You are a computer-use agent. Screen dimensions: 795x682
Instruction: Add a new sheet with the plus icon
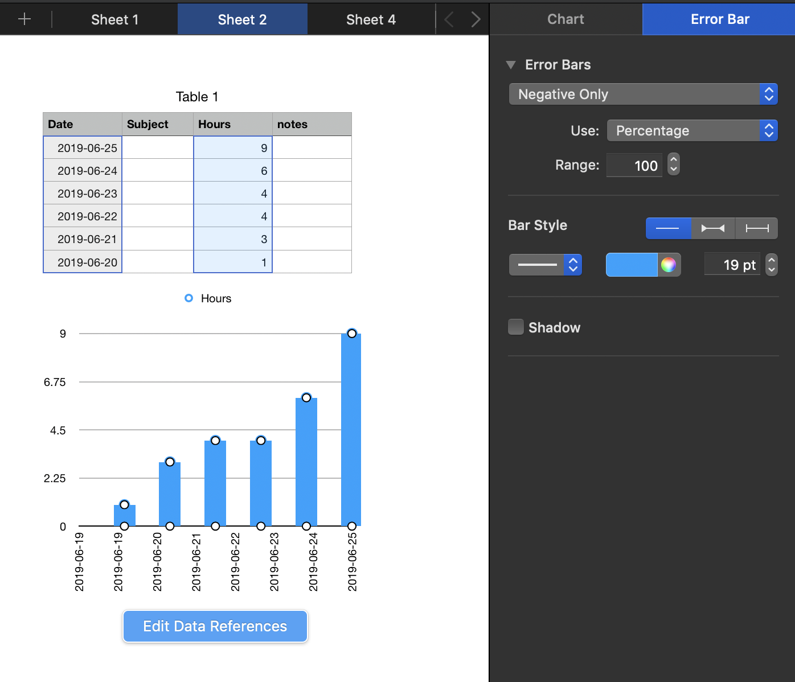click(24, 19)
